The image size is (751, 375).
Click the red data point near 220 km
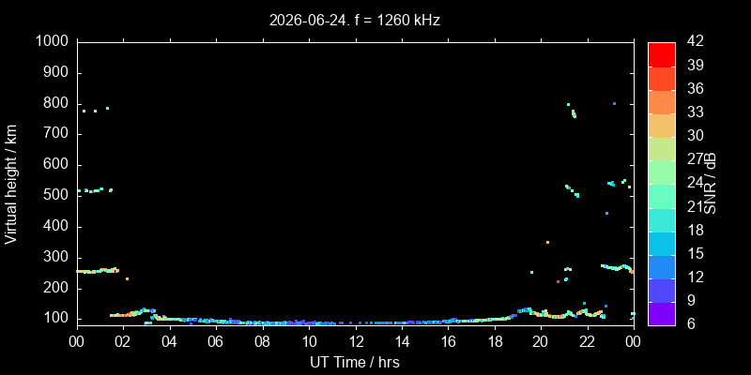coord(558,281)
